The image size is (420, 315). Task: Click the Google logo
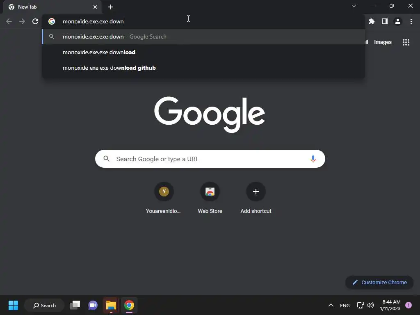pyautogui.click(x=210, y=115)
